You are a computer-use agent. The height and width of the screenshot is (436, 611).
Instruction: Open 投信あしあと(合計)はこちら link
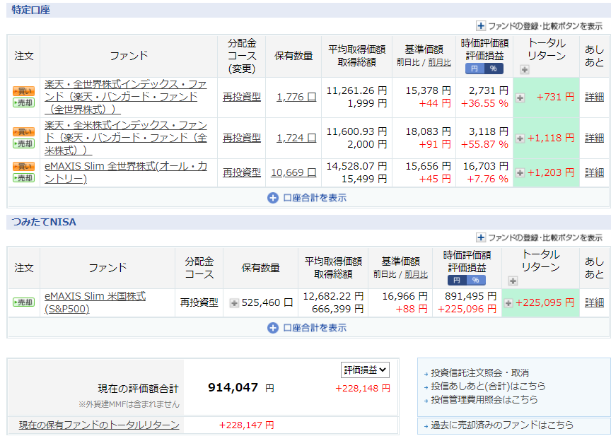click(488, 386)
